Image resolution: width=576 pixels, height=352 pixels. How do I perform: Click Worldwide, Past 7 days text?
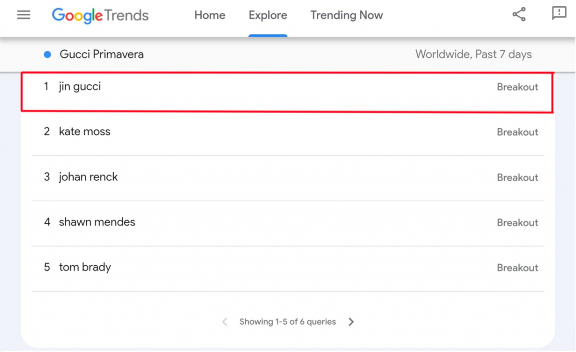[473, 55]
